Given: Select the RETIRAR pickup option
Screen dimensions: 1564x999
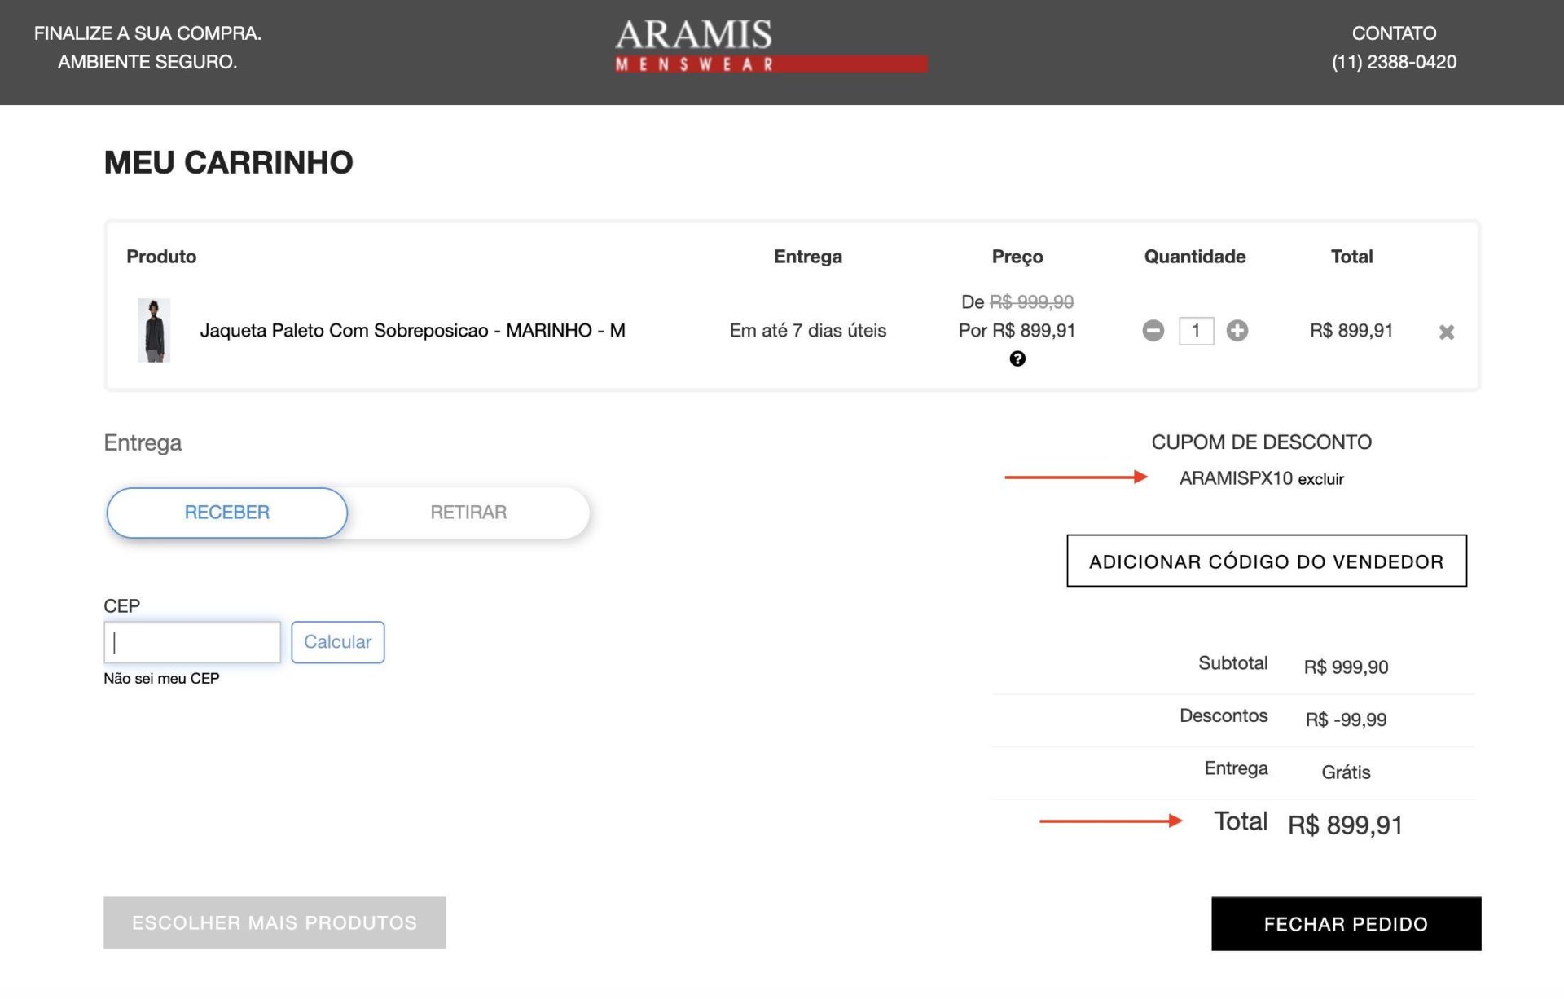Looking at the screenshot, I should pyautogui.click(x=468, y=513).
